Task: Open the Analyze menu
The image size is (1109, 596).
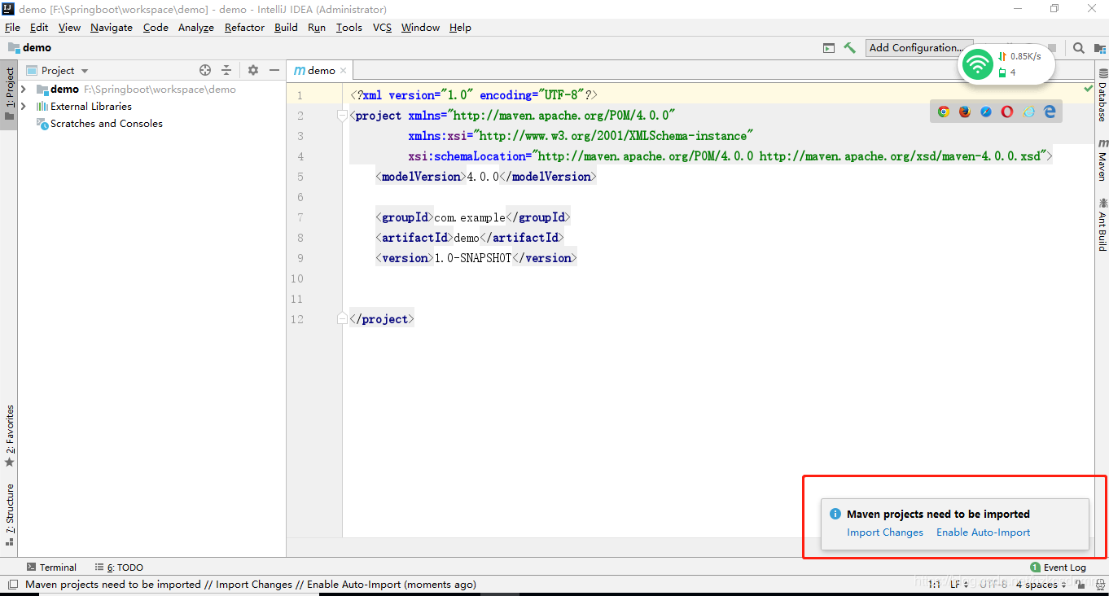Action: 196,28
